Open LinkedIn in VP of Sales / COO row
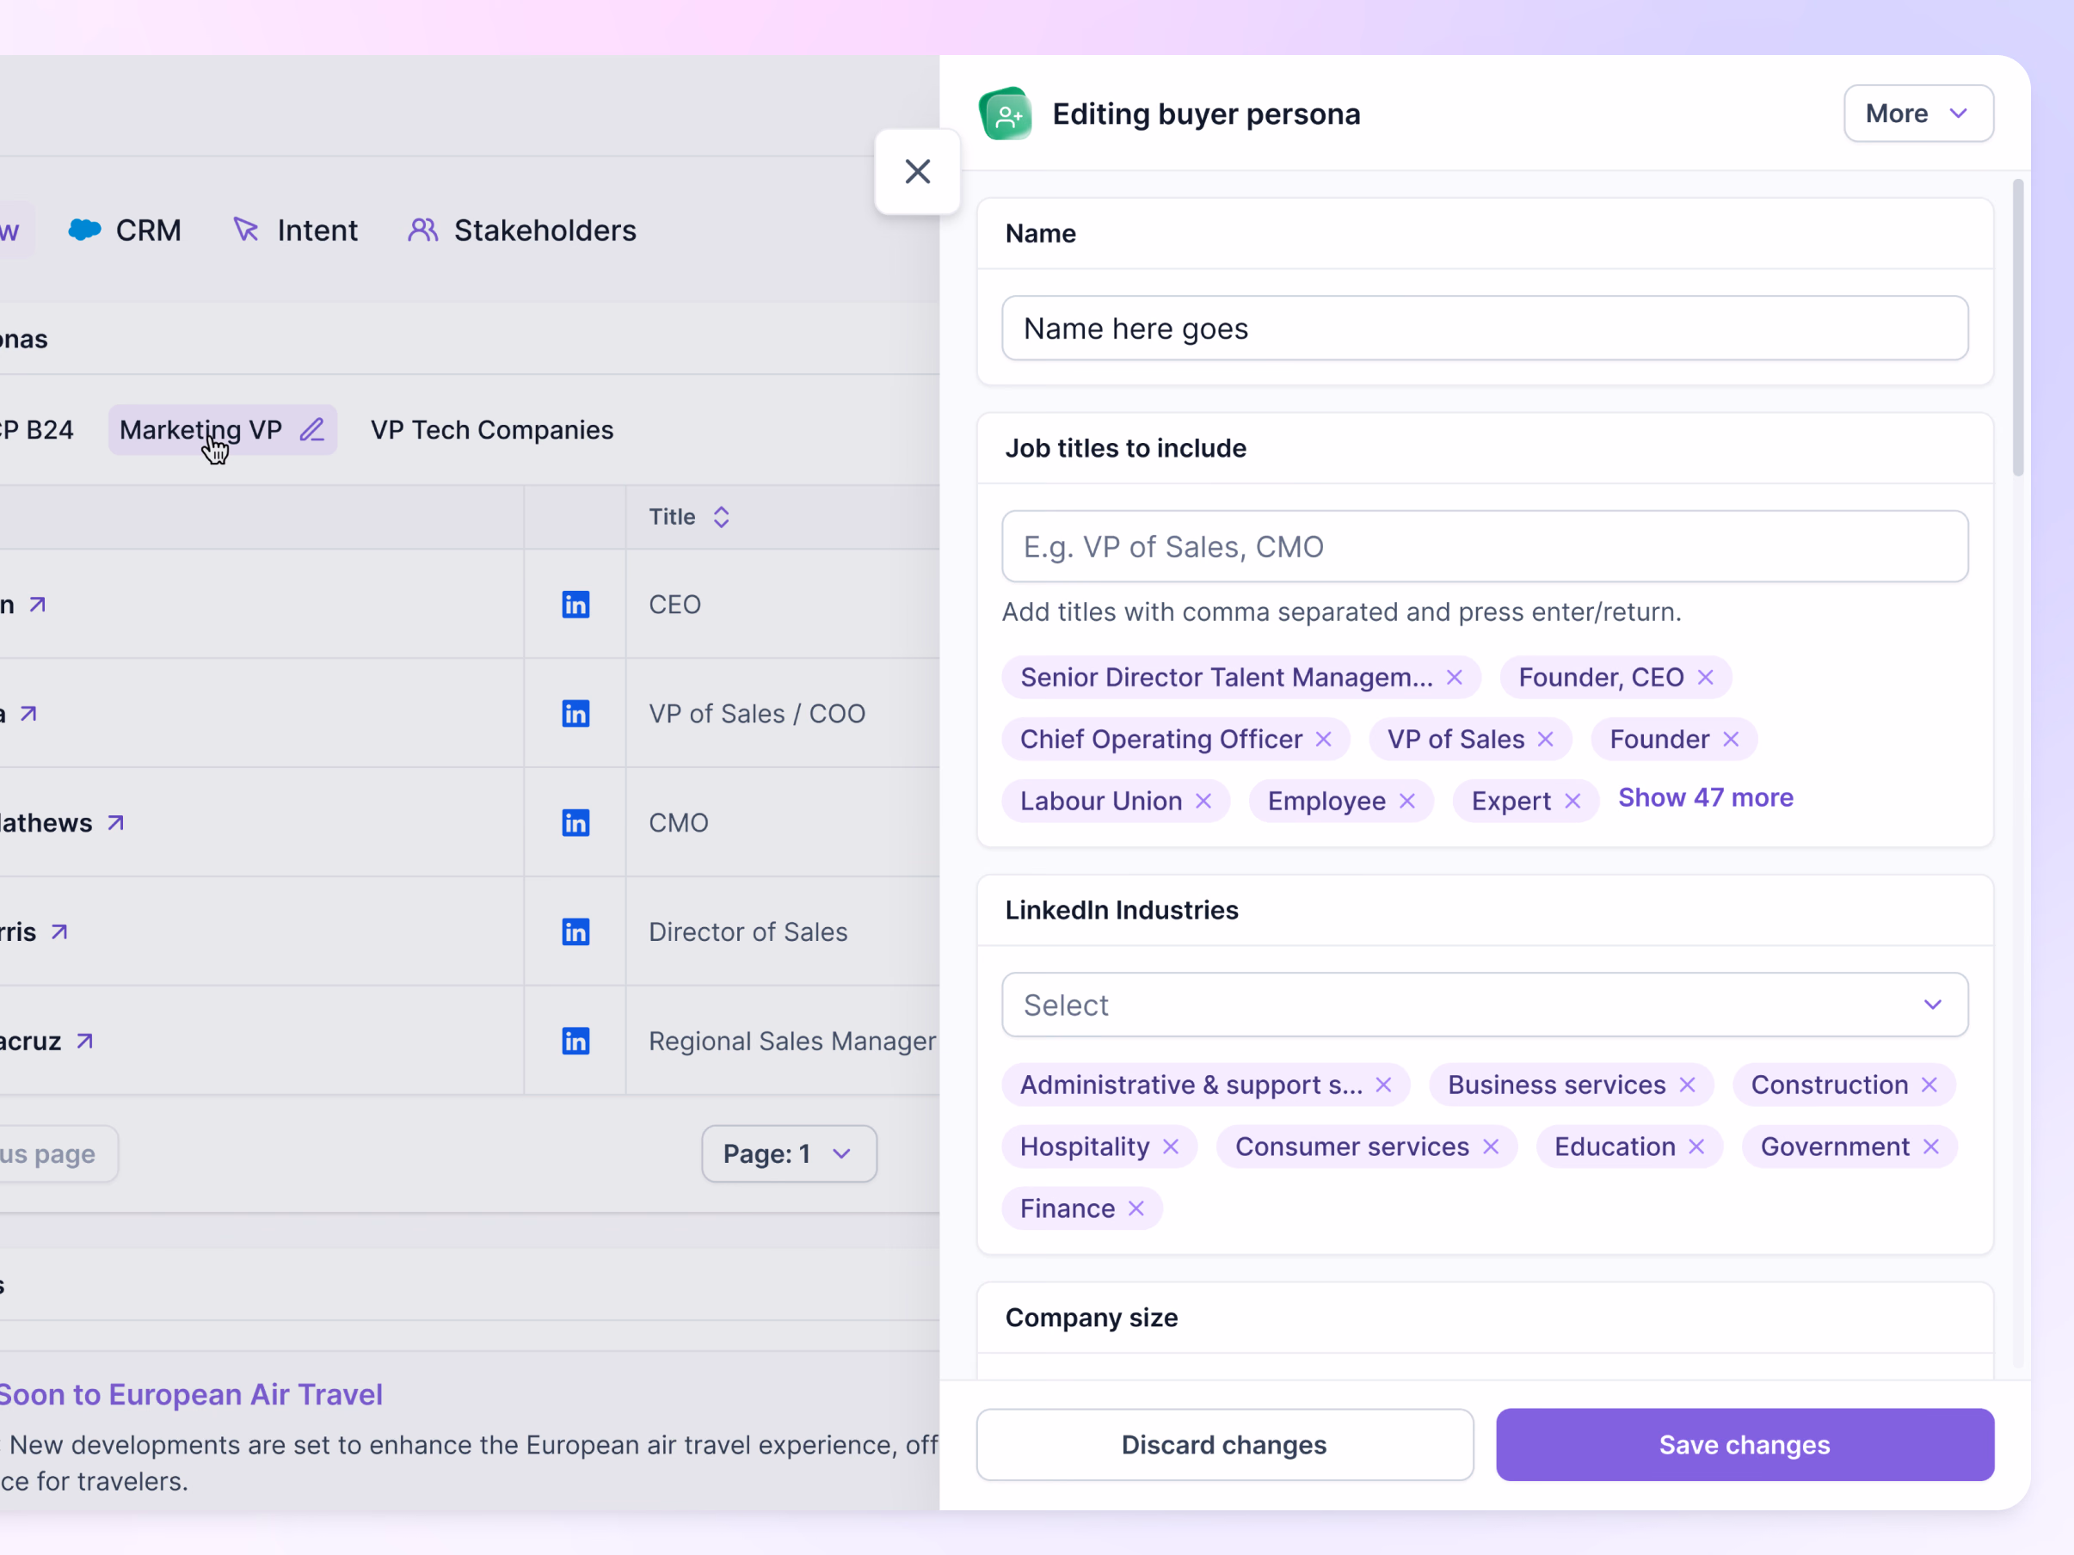Viewport: 2074px width, 1555px height. [x=575, y=713]
